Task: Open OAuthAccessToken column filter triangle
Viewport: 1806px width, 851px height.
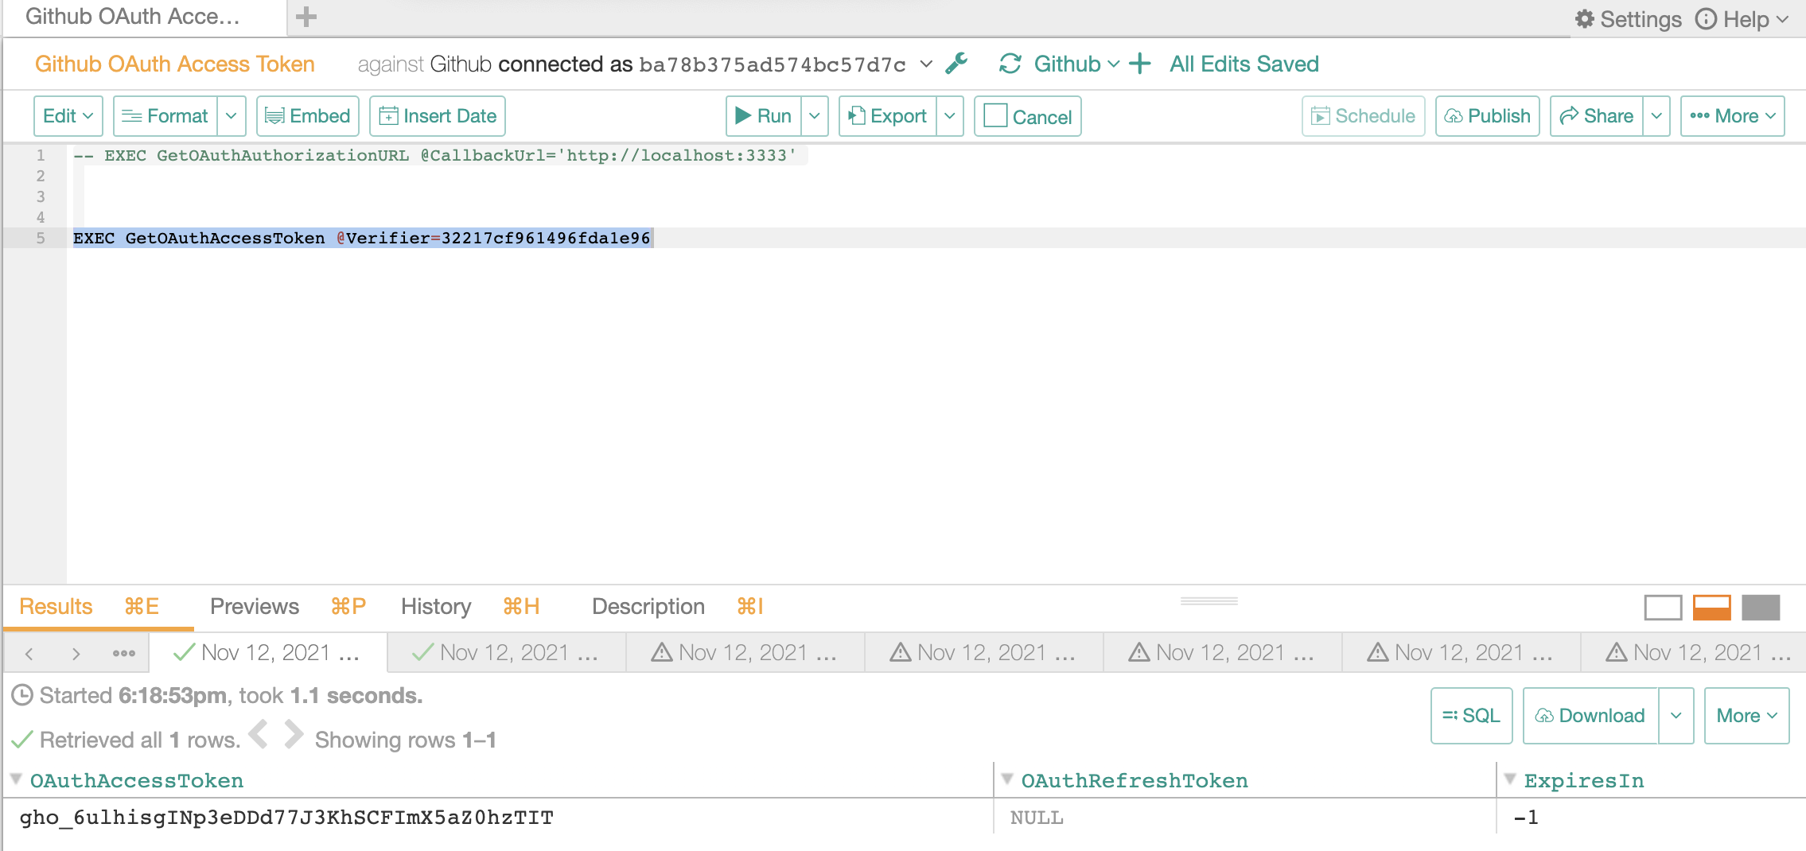Action: click(15, 779)
